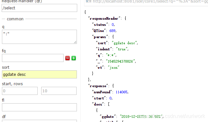Click the common section heading
The height and width of the screenshot is (122, 208).
[x=15, y=19]
